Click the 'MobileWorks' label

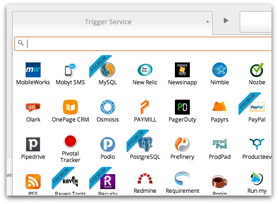coord(33,82)
